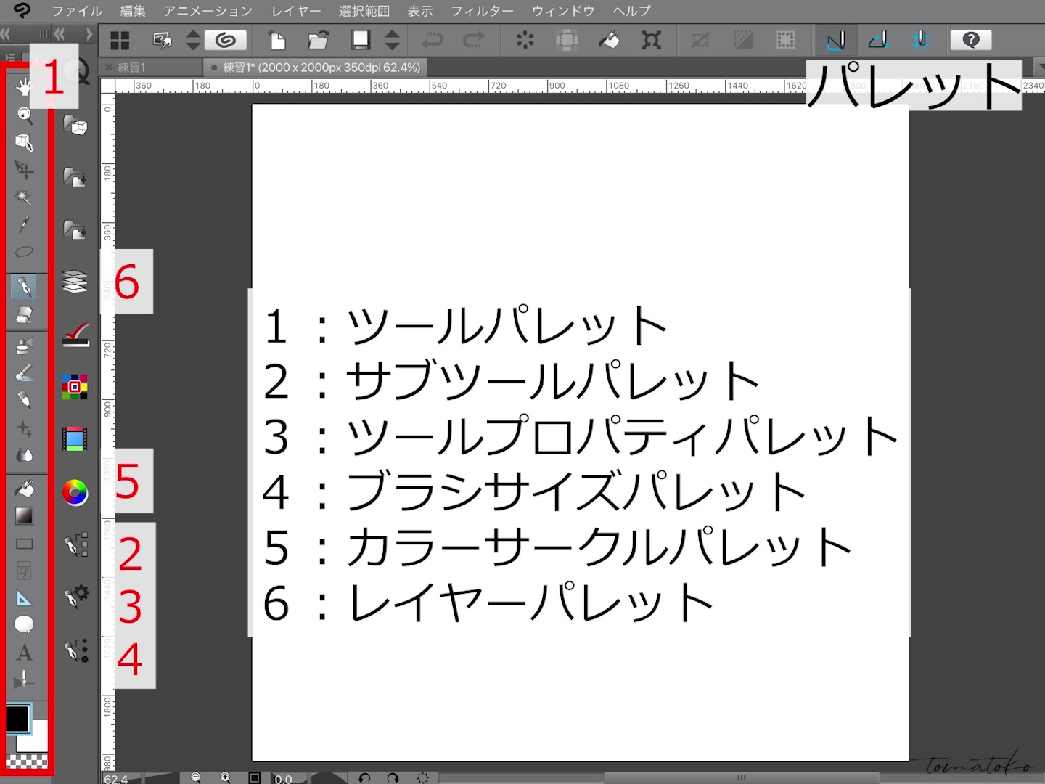Select the Eraser tool

25,314
